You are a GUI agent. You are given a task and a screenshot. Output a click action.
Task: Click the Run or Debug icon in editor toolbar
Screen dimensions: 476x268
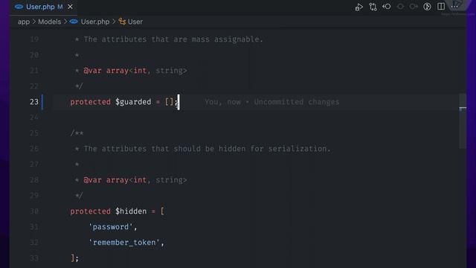point(358,7)
